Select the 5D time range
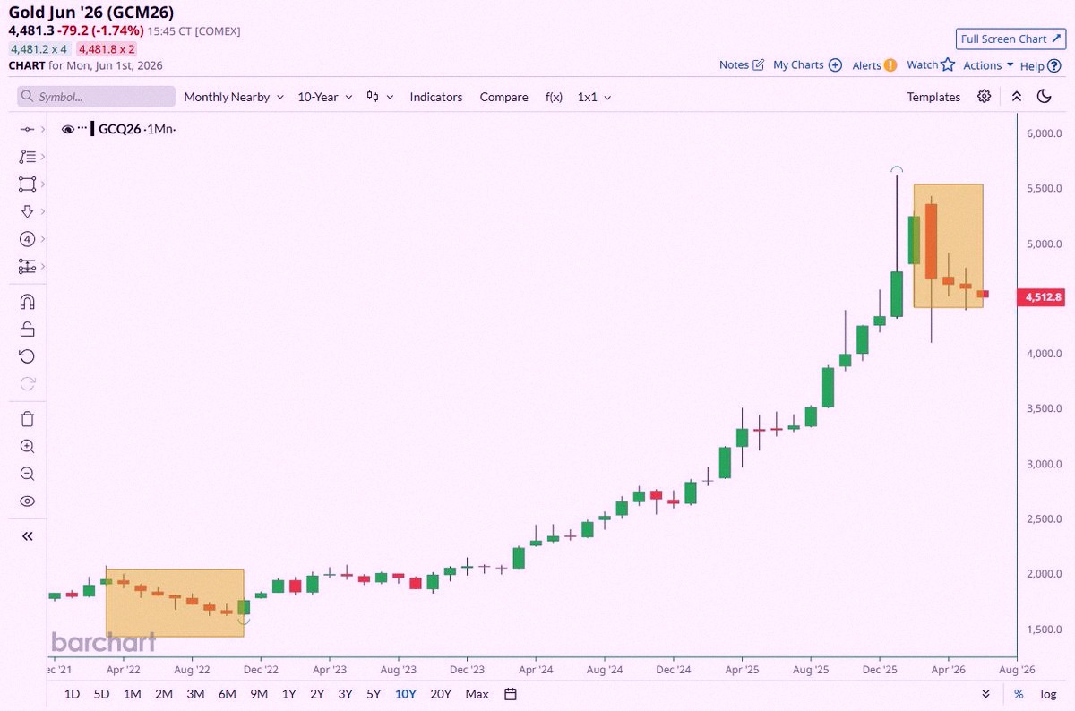 point(102,694)
